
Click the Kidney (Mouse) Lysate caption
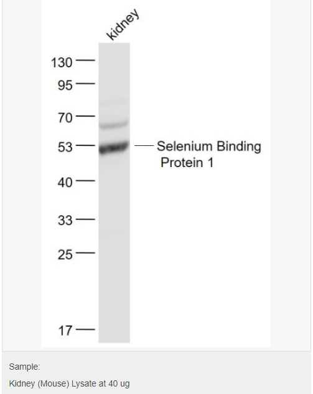click(69, 383)
